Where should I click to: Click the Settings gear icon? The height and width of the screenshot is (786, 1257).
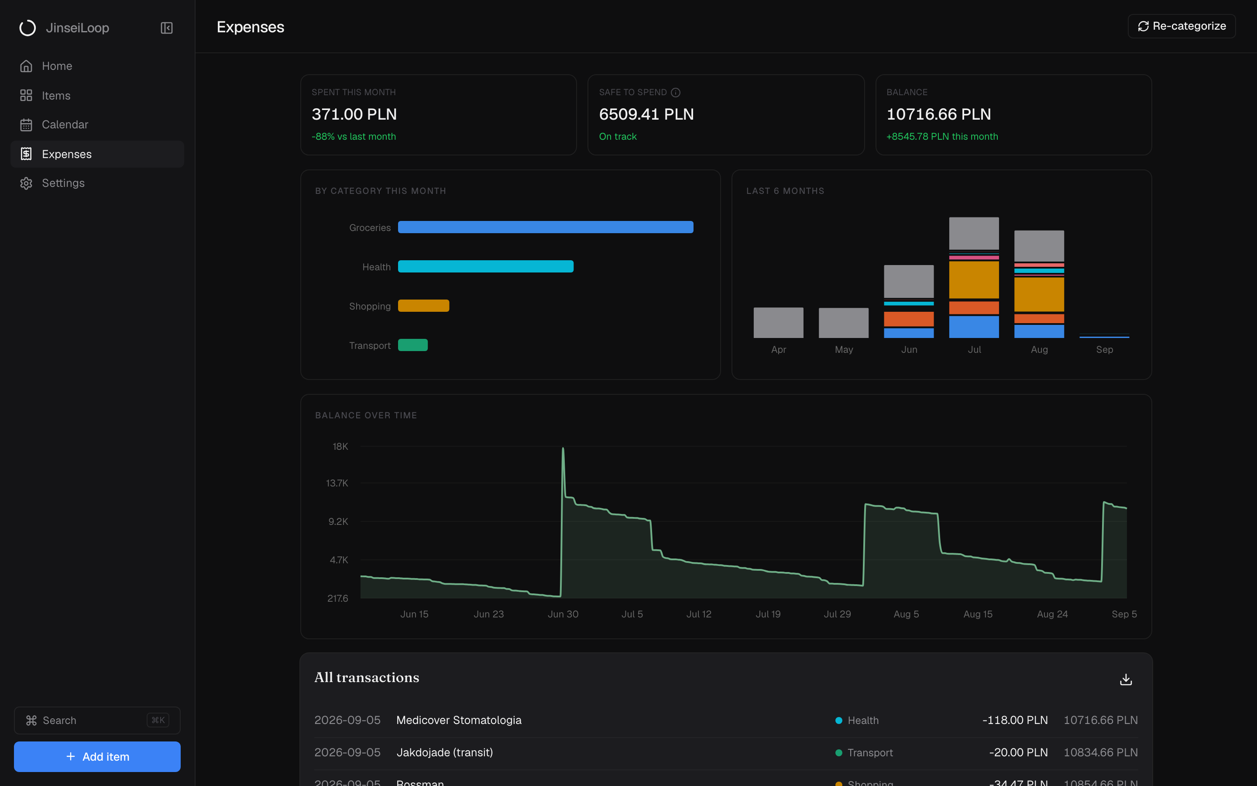(x=26, y=183)
